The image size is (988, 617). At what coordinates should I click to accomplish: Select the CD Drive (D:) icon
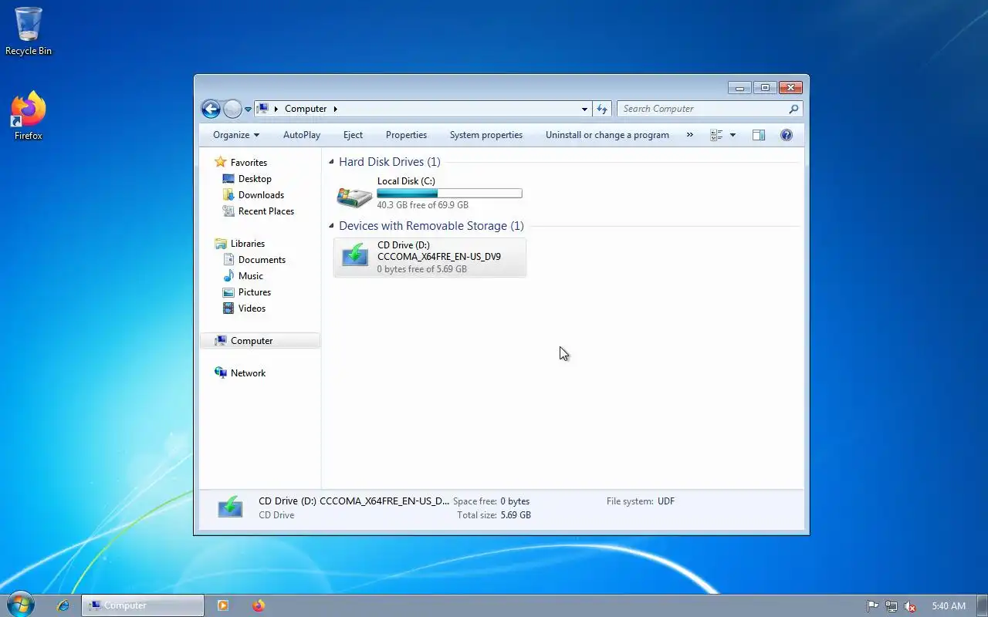(x=355, y=256)
